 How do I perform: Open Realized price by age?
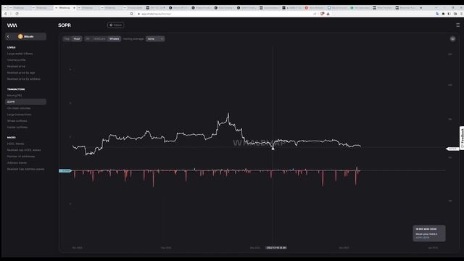click(x=21, y=72)
